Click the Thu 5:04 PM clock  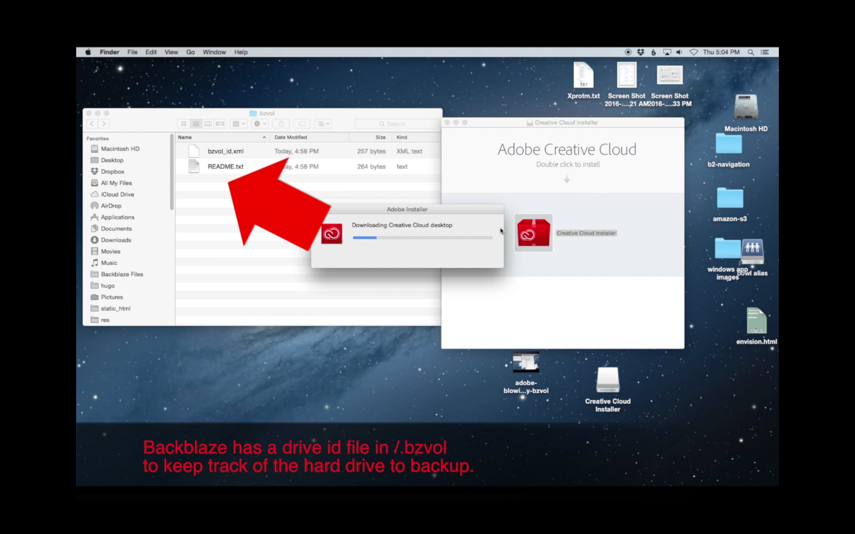pyautogui.click(x=721, y=52)
